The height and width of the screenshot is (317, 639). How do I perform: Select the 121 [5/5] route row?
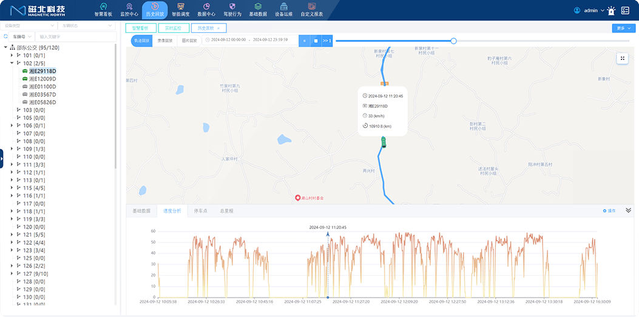[34, 235]
